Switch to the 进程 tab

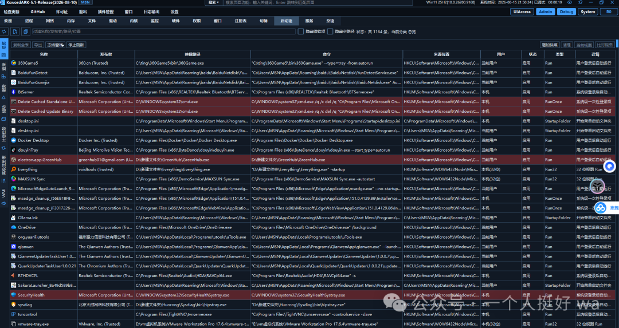[x=29, y=21]
